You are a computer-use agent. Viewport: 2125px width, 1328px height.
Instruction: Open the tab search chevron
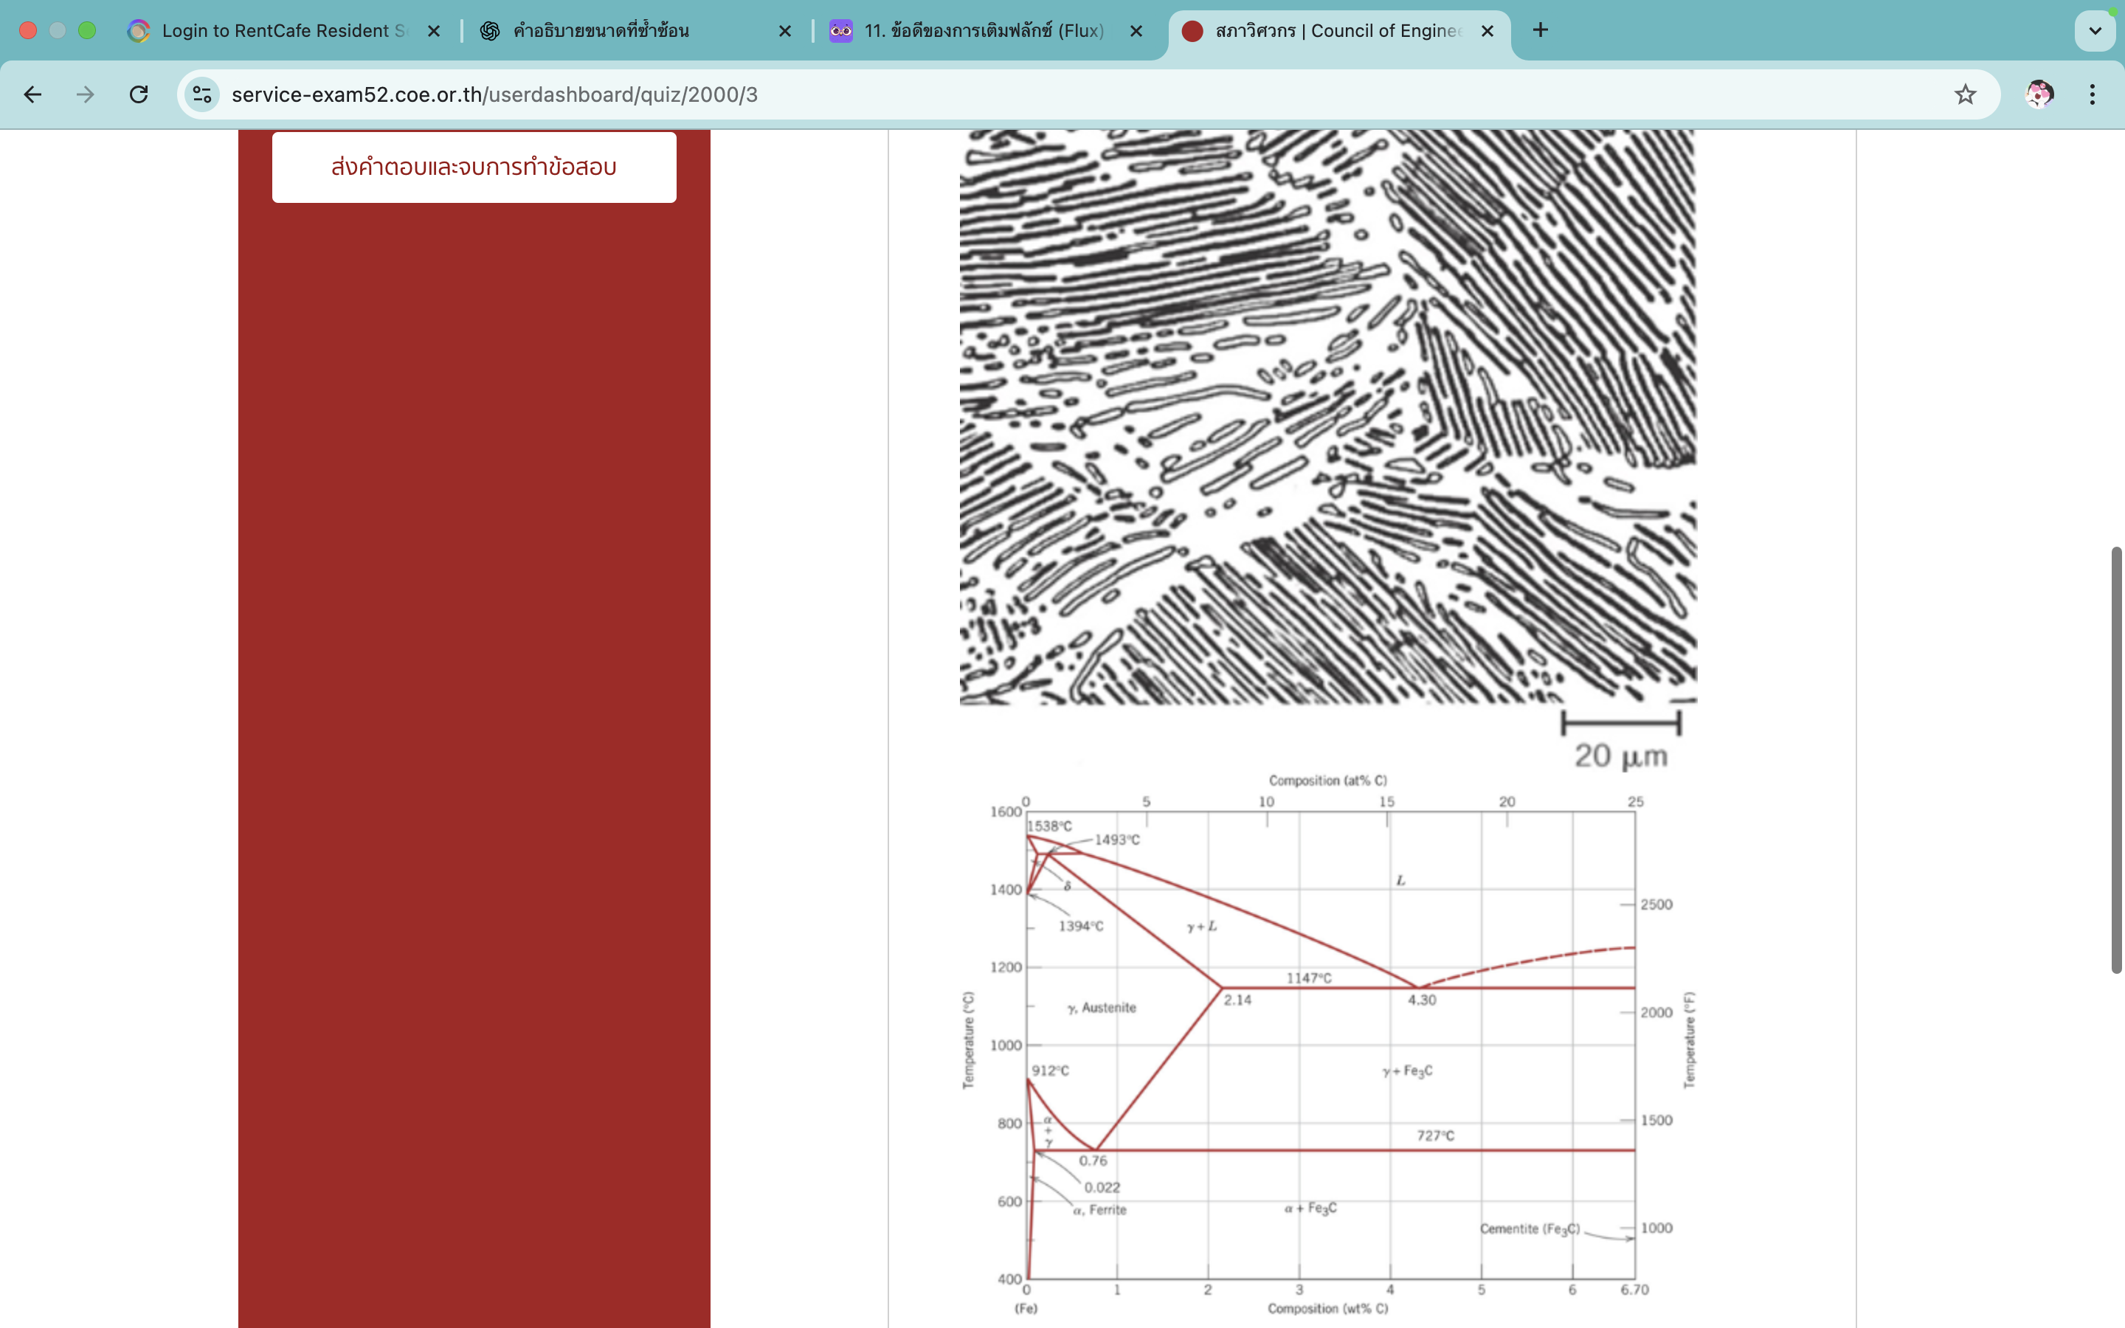[2095, 31]
